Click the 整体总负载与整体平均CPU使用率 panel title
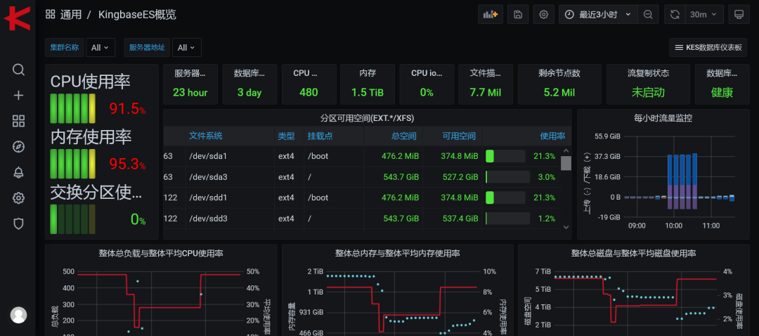Image resolution: width=759 pixels, height=336 pixels. coord(161,253)
